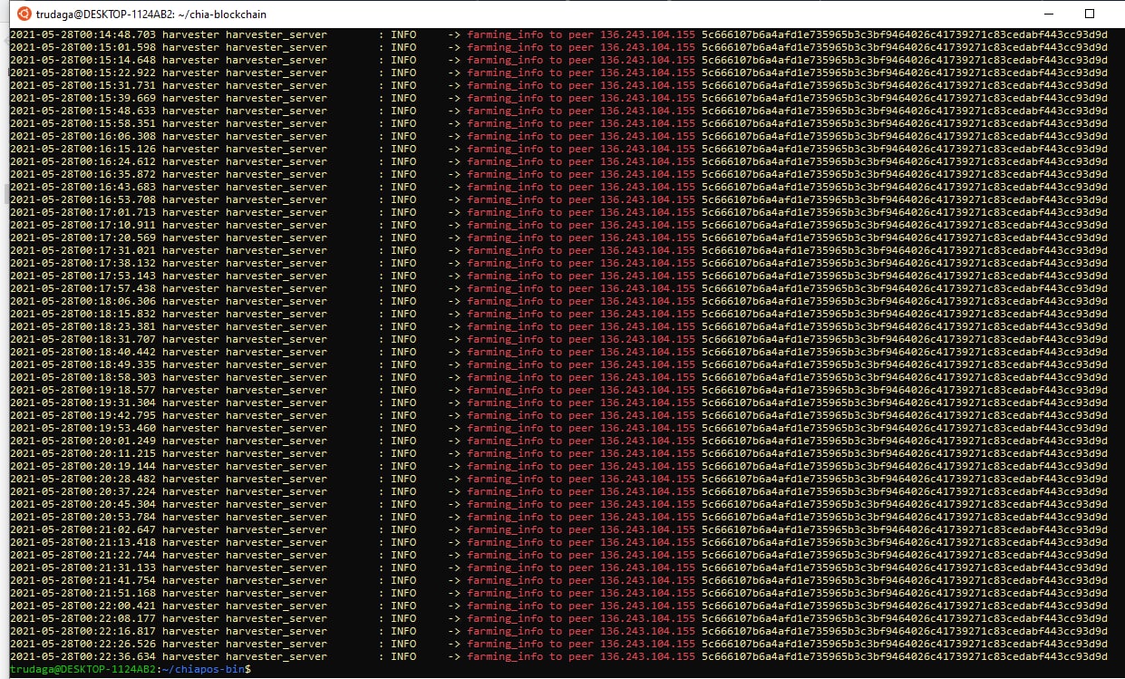Click harvester_server in the 00:19:53.460 row

click(276, 428)
